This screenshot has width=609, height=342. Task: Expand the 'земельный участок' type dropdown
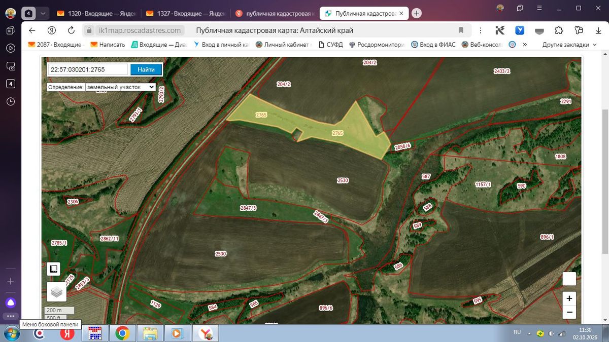pyautogui.click(x=120, y=87)
